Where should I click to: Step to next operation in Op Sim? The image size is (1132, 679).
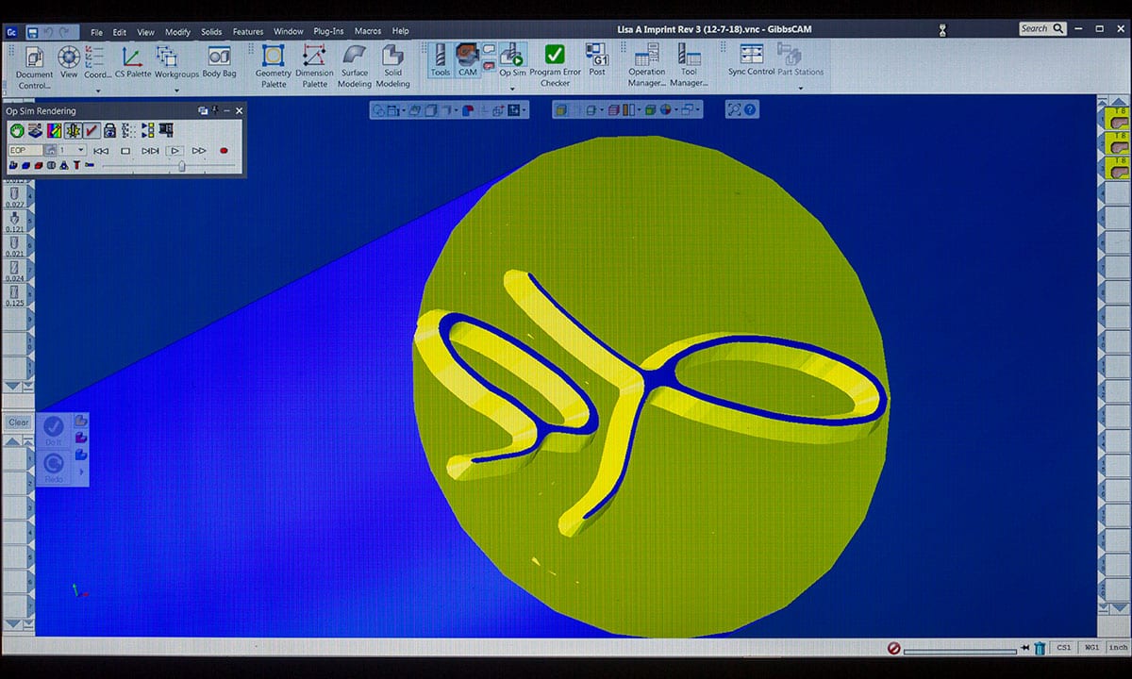coord(150,150)
